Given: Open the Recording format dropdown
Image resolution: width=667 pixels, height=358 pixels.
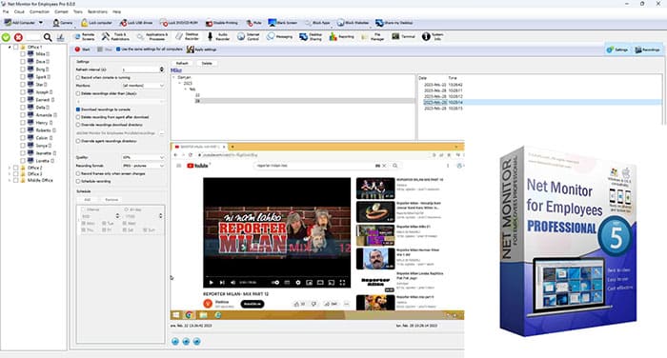Looking at the screenshot, I should (143, 166).
